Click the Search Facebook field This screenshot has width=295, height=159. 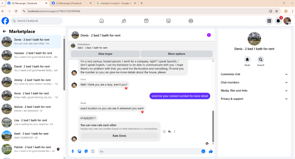tap(37, 21)
